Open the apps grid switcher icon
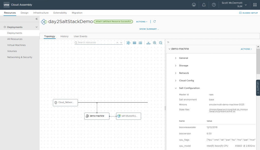 pyautogui.click(x=255, y=5)
